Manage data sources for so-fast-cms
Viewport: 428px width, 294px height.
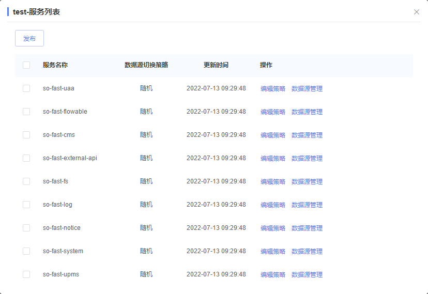307,135
